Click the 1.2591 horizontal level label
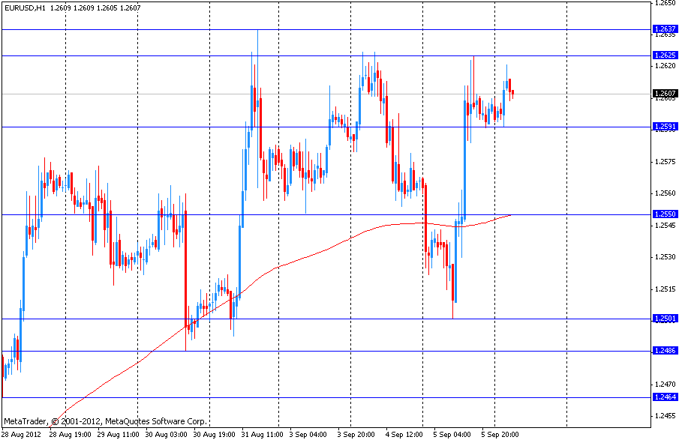Screen dimensions: 679x440 point(665,127)
